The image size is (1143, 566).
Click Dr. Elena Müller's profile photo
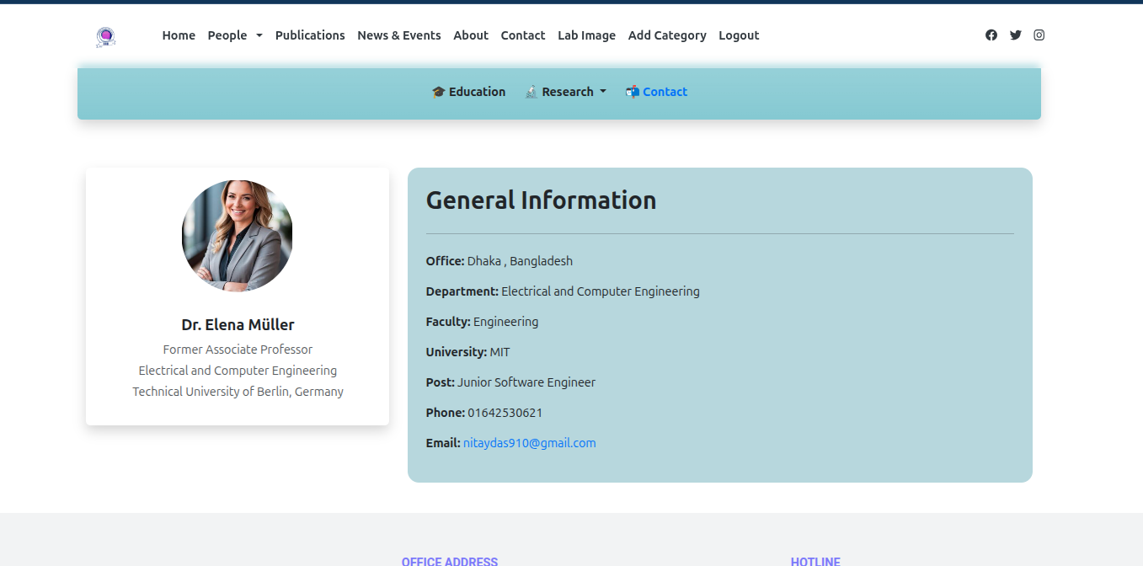(x=238, y=236)
